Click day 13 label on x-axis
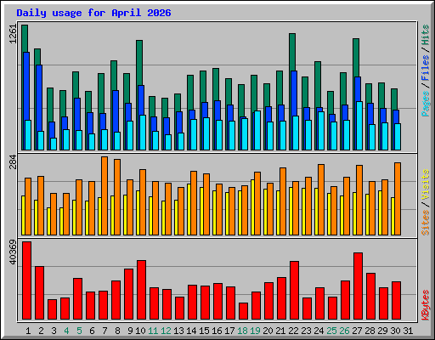Viewport: 435px width, 340px height. (x=178, y=331)
